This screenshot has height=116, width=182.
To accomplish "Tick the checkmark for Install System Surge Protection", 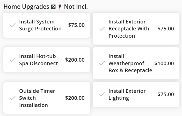I will pyautogui.click(x=12, y=25).
